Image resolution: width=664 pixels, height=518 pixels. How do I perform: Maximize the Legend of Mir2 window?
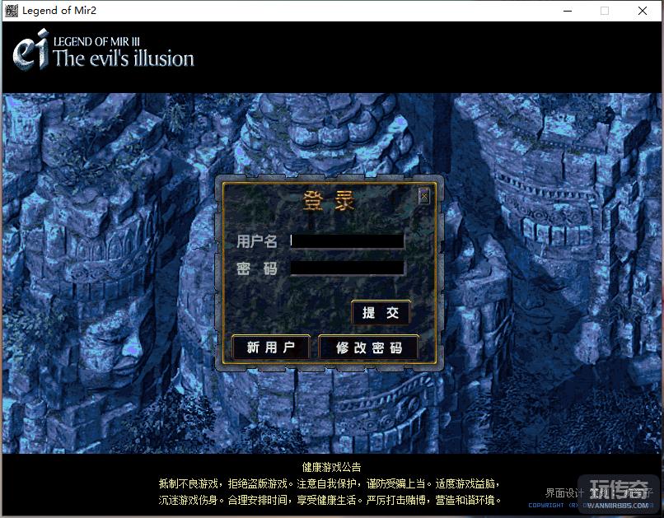pos(605,11)
